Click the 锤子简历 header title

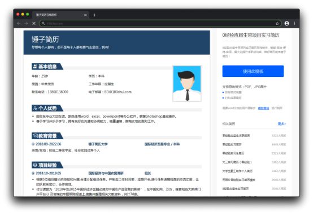pos(45,40)
